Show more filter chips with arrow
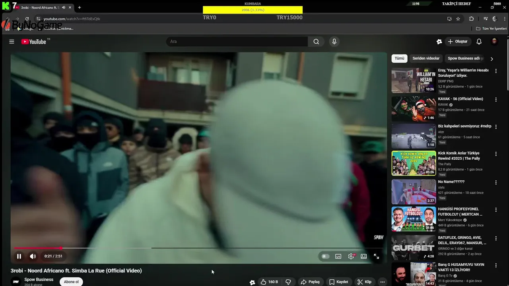The width and height of the screenshot is (509, 286). point(492,59)
